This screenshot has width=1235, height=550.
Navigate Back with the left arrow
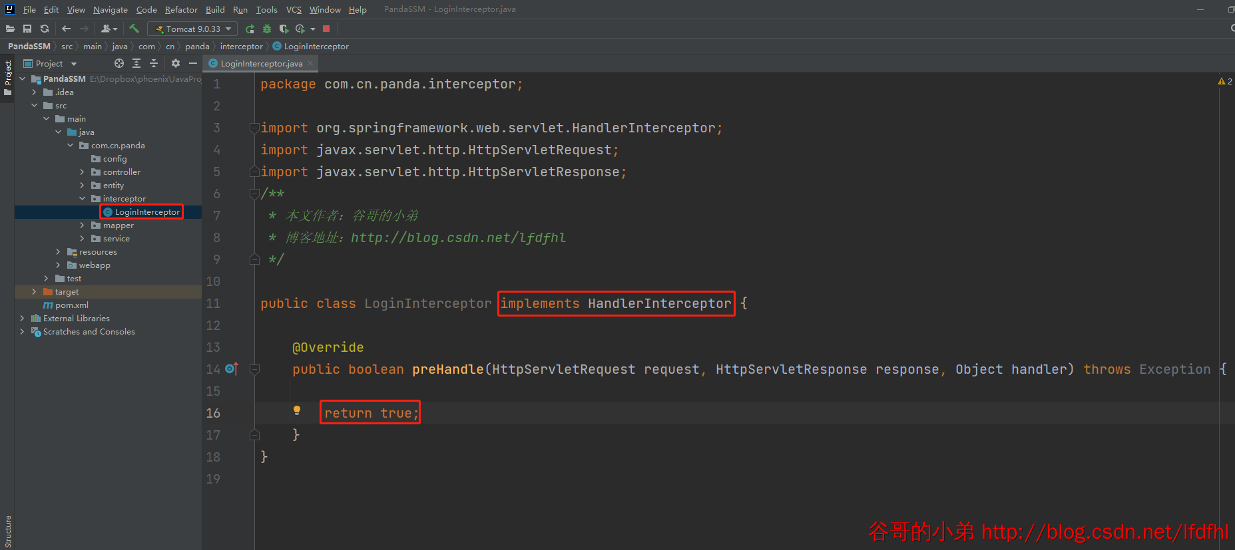click(x=66, y=29)
